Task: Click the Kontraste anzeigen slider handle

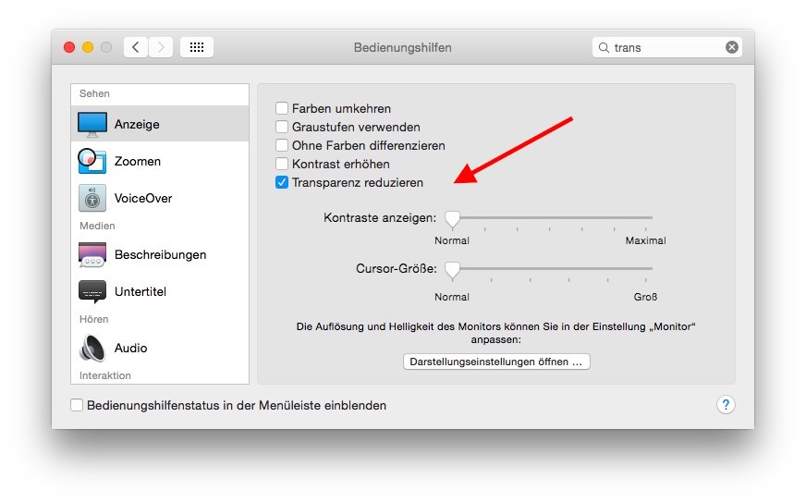Action: [x=452, y=218]
